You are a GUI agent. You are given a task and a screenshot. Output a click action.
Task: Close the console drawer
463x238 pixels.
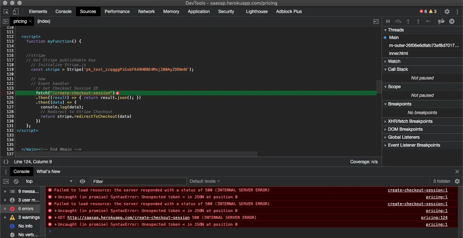click(x=457, y=172)
